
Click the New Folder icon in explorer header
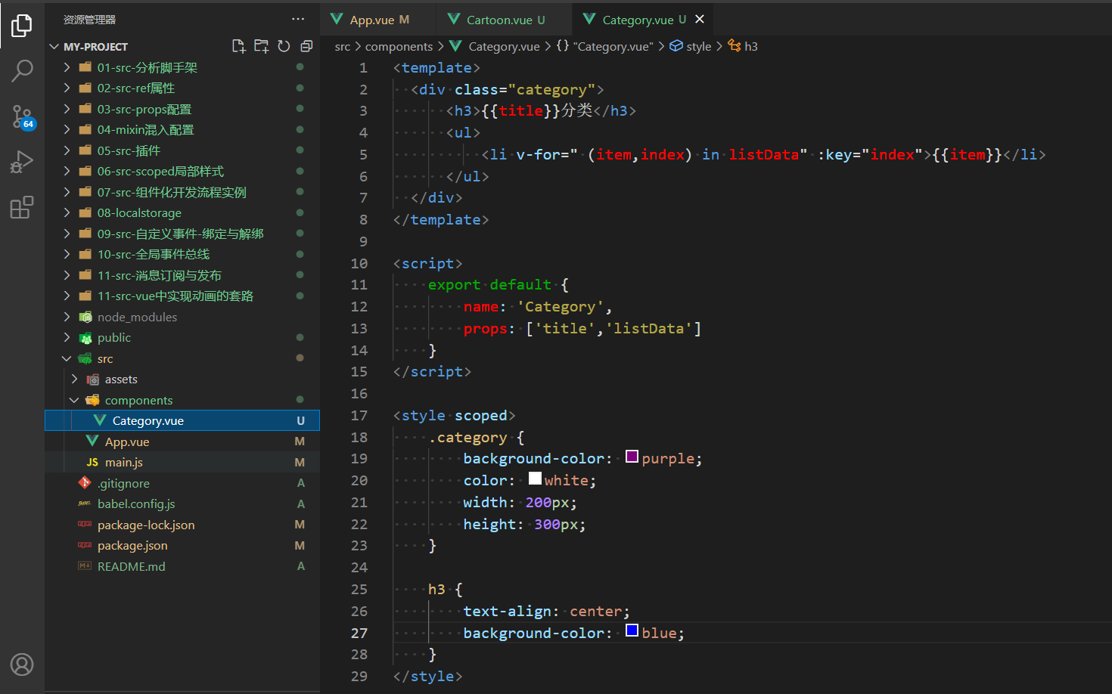[262, 46]
